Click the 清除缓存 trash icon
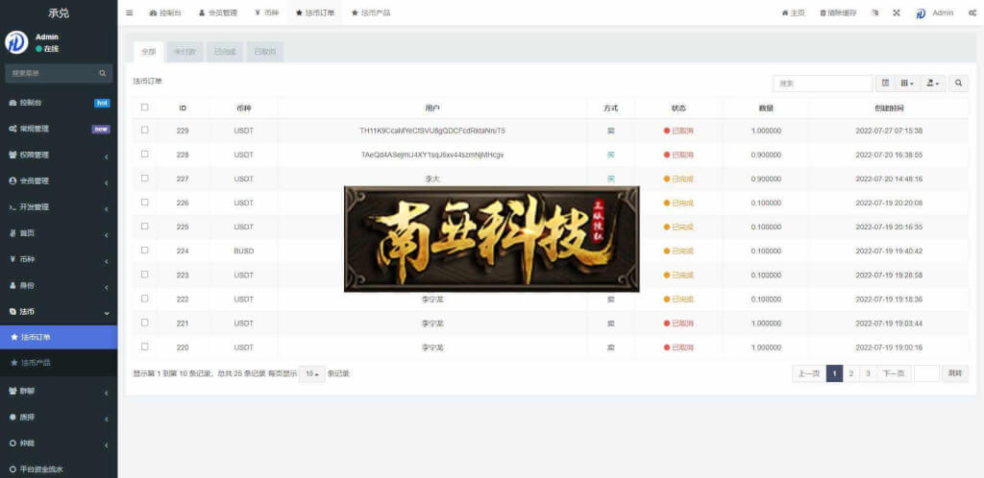This screenshot has width=984, height=478. point(823,12)
